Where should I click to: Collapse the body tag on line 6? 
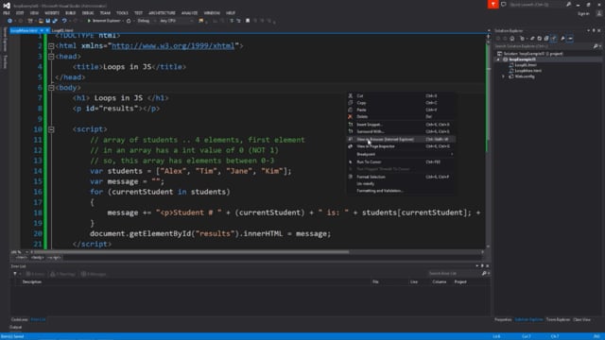51,88
